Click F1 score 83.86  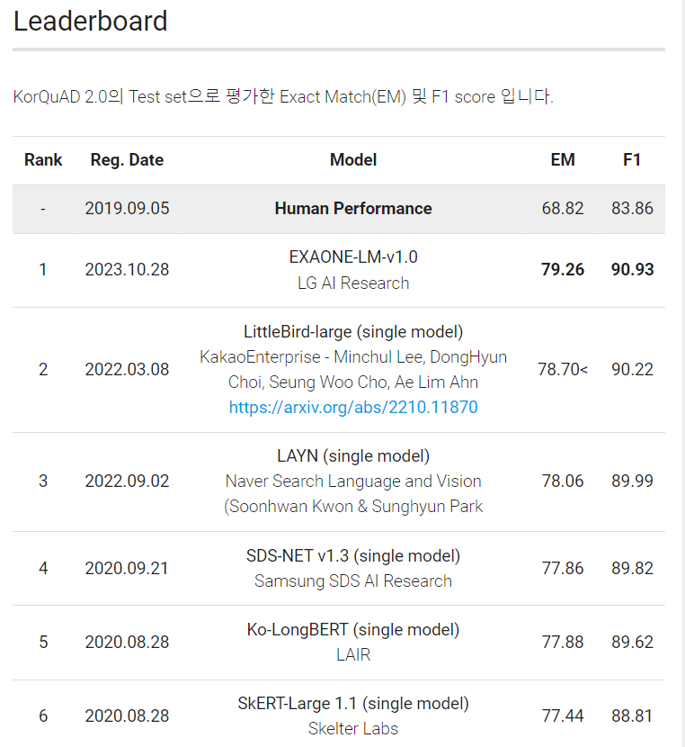632,209
